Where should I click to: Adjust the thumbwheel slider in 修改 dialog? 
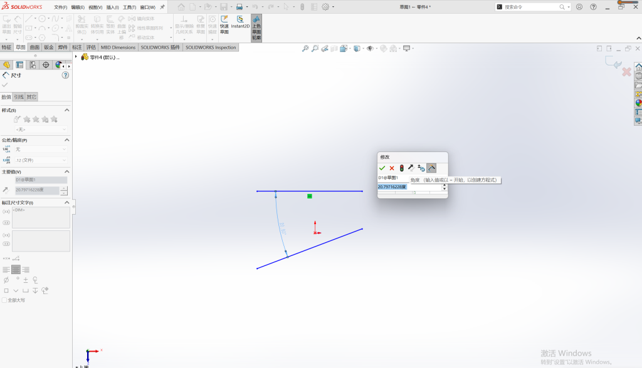[413, 193]
